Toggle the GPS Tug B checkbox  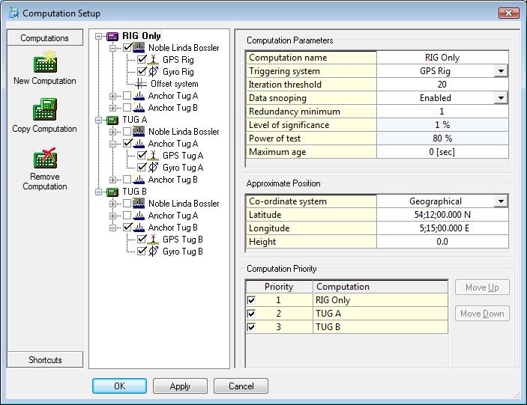point(142,240)
